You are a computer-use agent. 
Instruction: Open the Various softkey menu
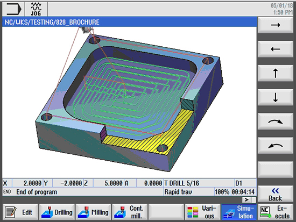pos(202,212)
